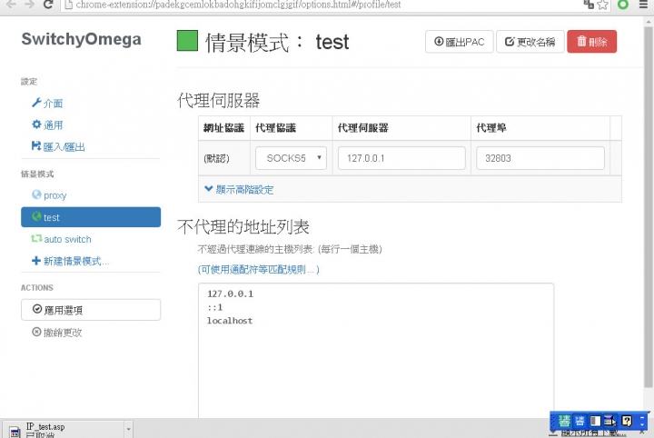Click the green profile color swatch
This screenshot has height=438, width=654.
coord(187,41)
